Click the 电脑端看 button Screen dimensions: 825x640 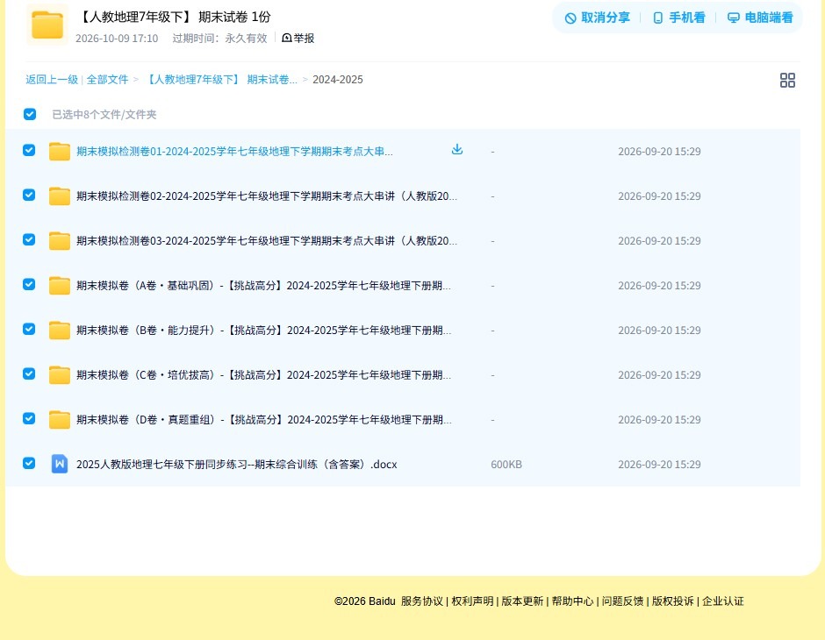(760, 18)
